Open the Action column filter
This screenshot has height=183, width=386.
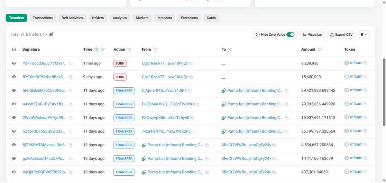129,50
